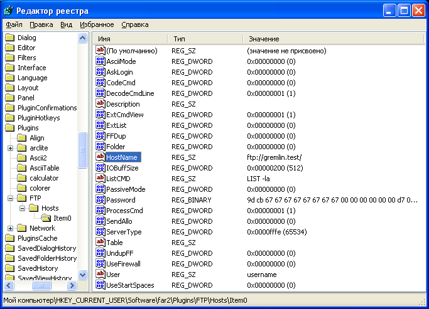Click the tree horizontal scroll left arrow
This screenshot has width=429, height=309.
click(x=9, y=286)
